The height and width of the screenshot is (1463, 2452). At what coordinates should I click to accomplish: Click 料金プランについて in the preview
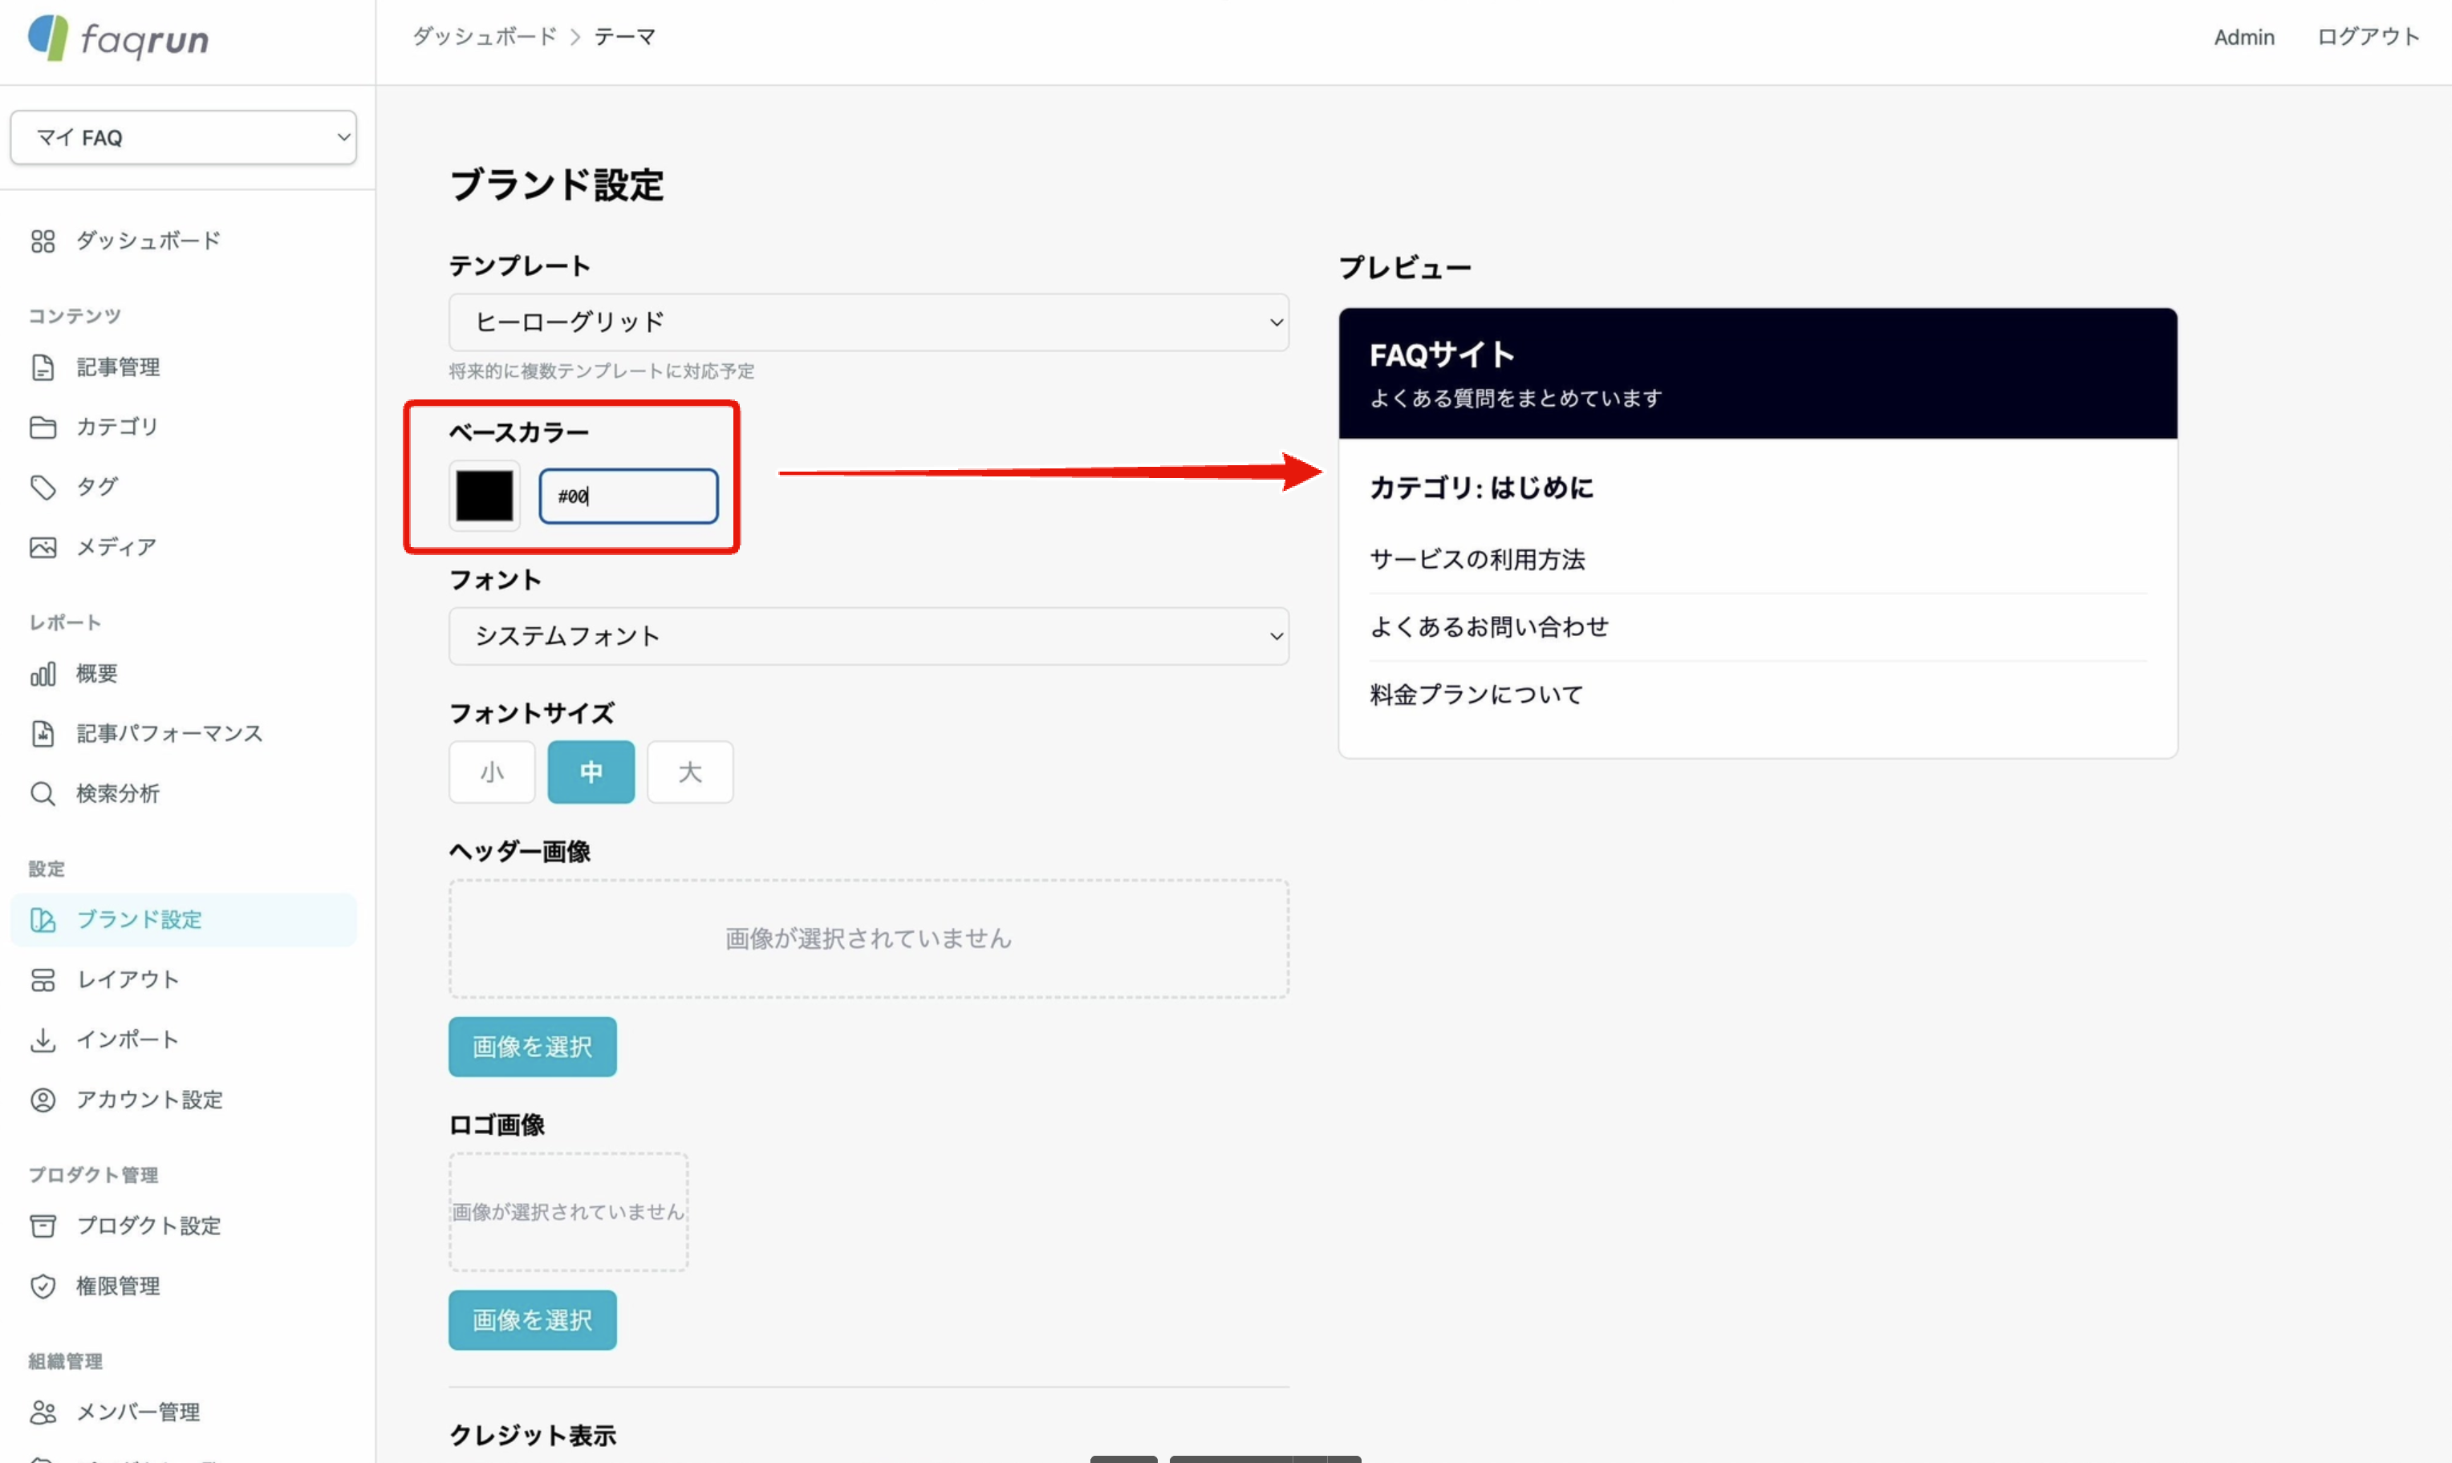(1476, 695)
